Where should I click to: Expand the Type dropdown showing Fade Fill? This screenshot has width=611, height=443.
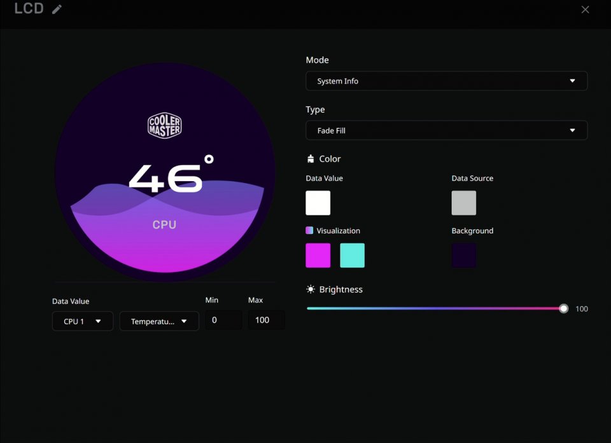click(x=446, y=130)
